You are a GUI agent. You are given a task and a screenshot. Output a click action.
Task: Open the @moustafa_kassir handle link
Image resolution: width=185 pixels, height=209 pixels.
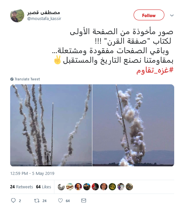tap(44, 18)
